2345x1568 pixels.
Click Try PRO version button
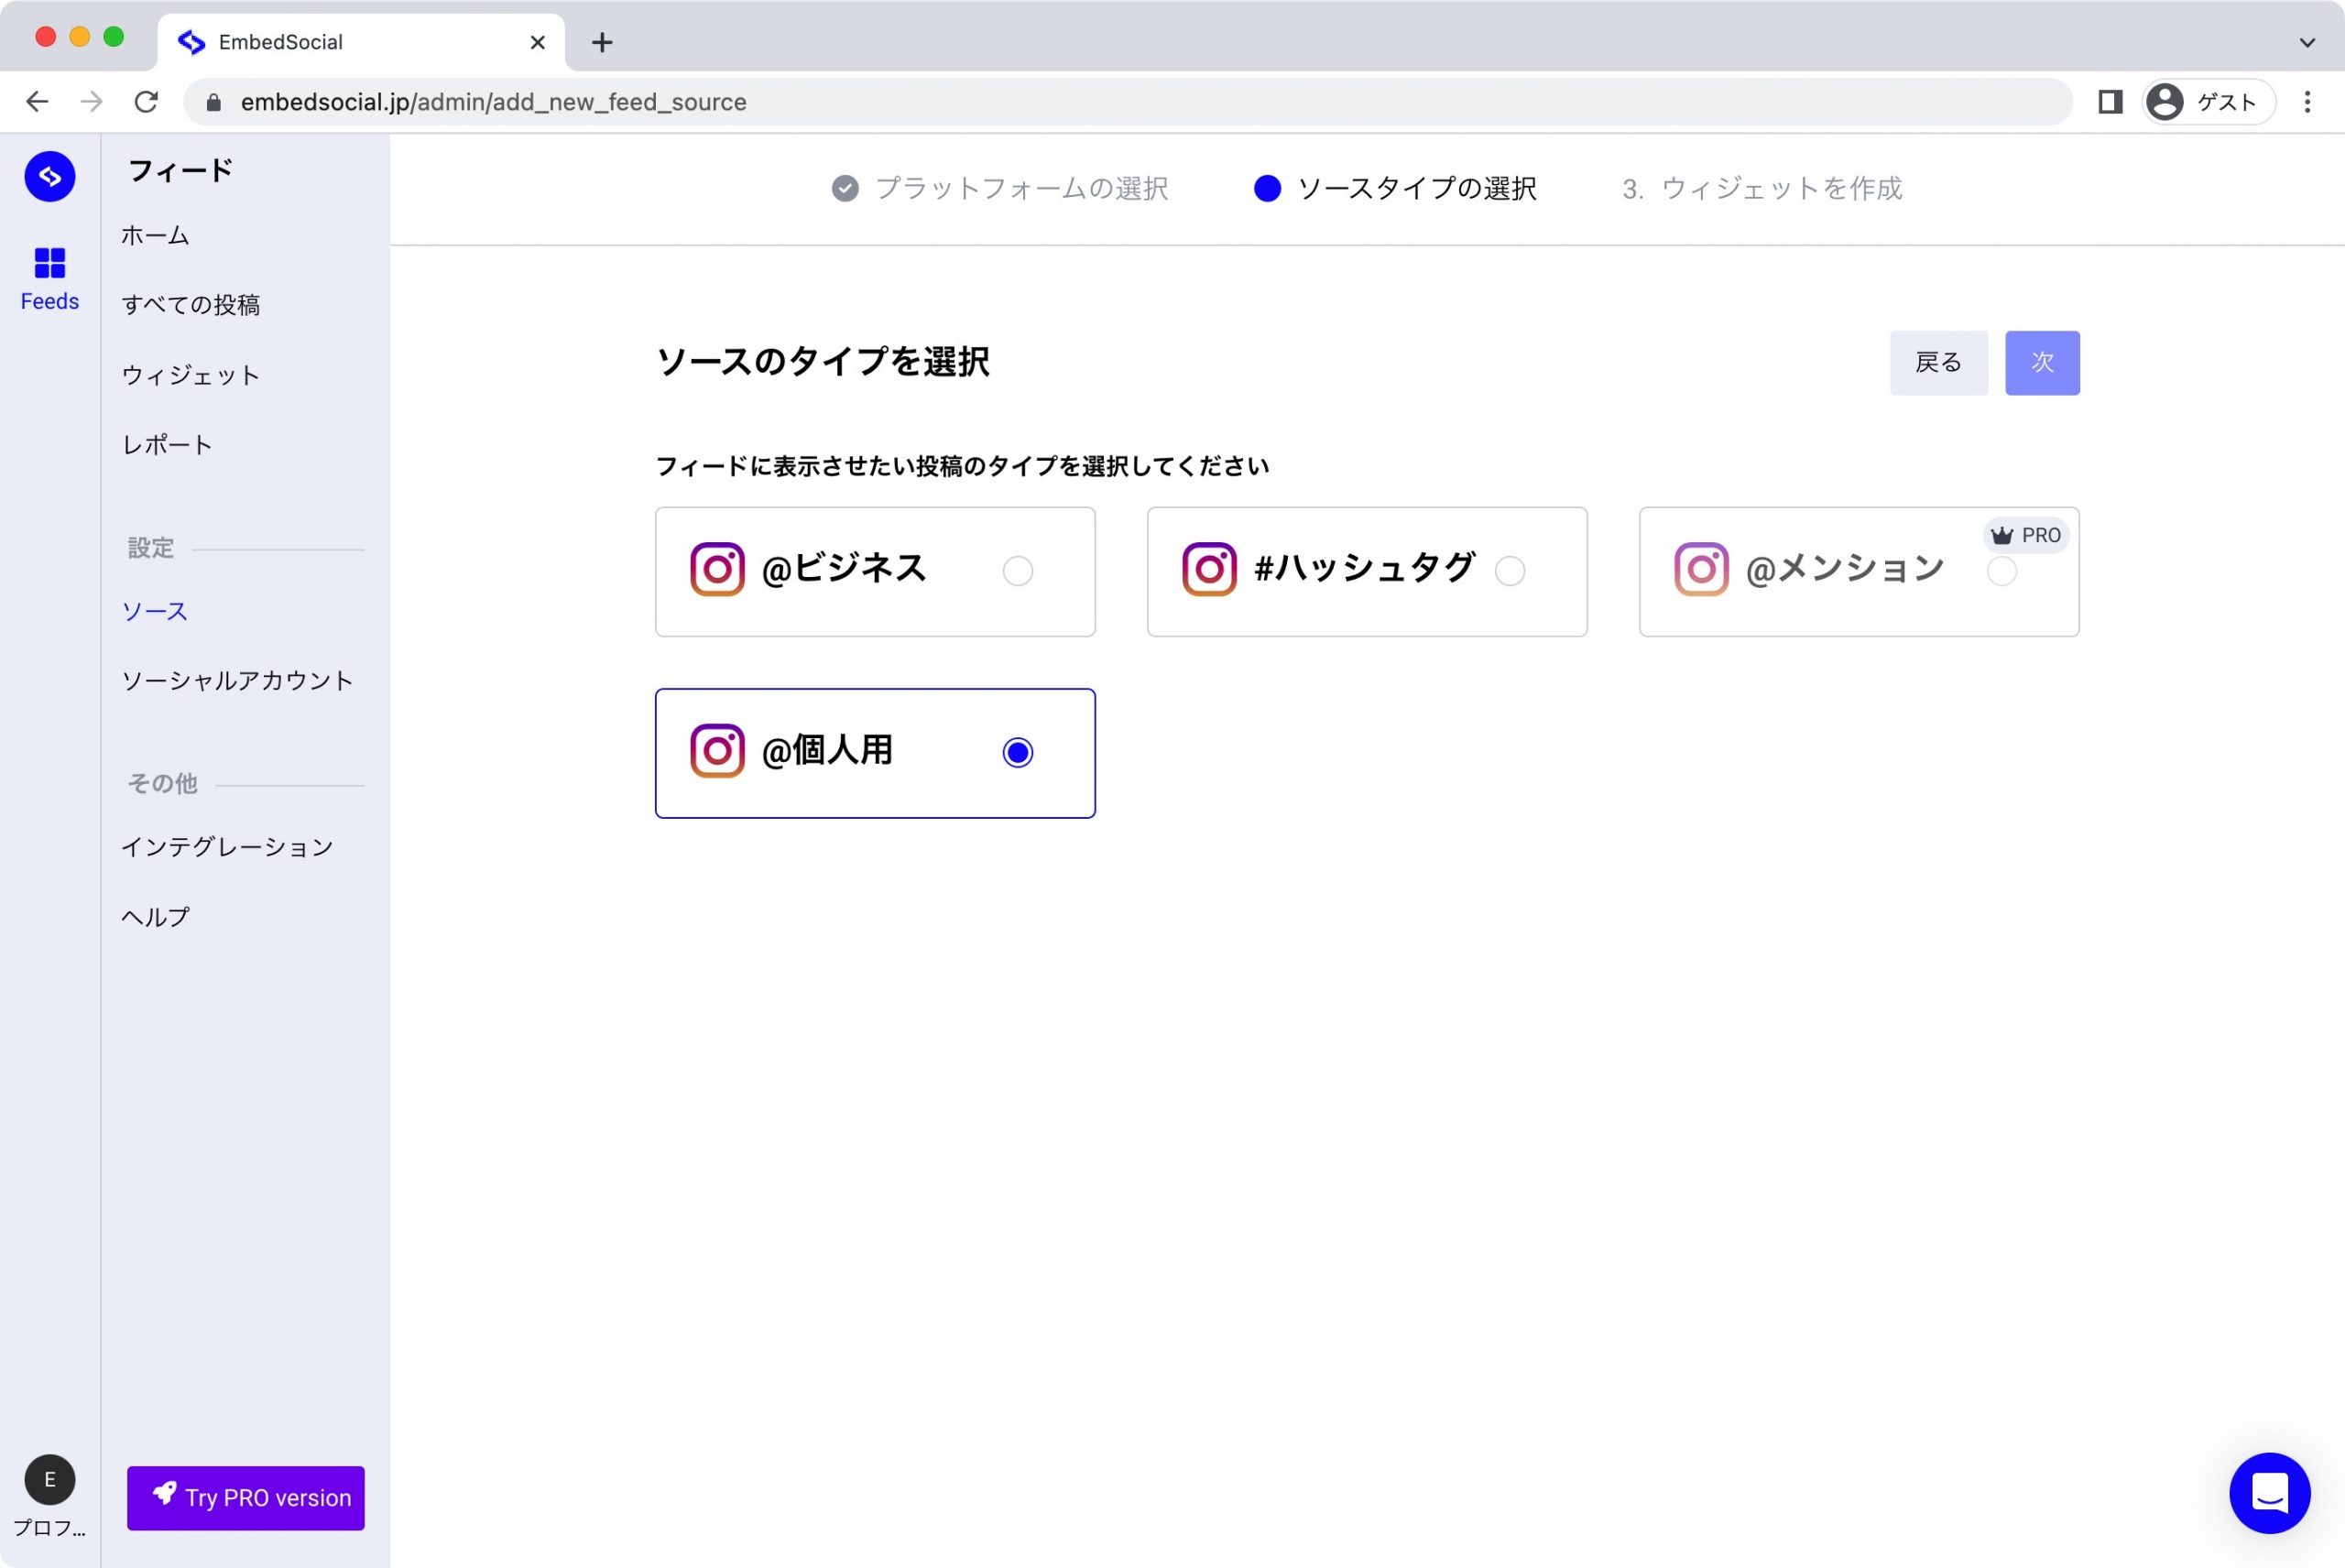(x=246, y=1498)
